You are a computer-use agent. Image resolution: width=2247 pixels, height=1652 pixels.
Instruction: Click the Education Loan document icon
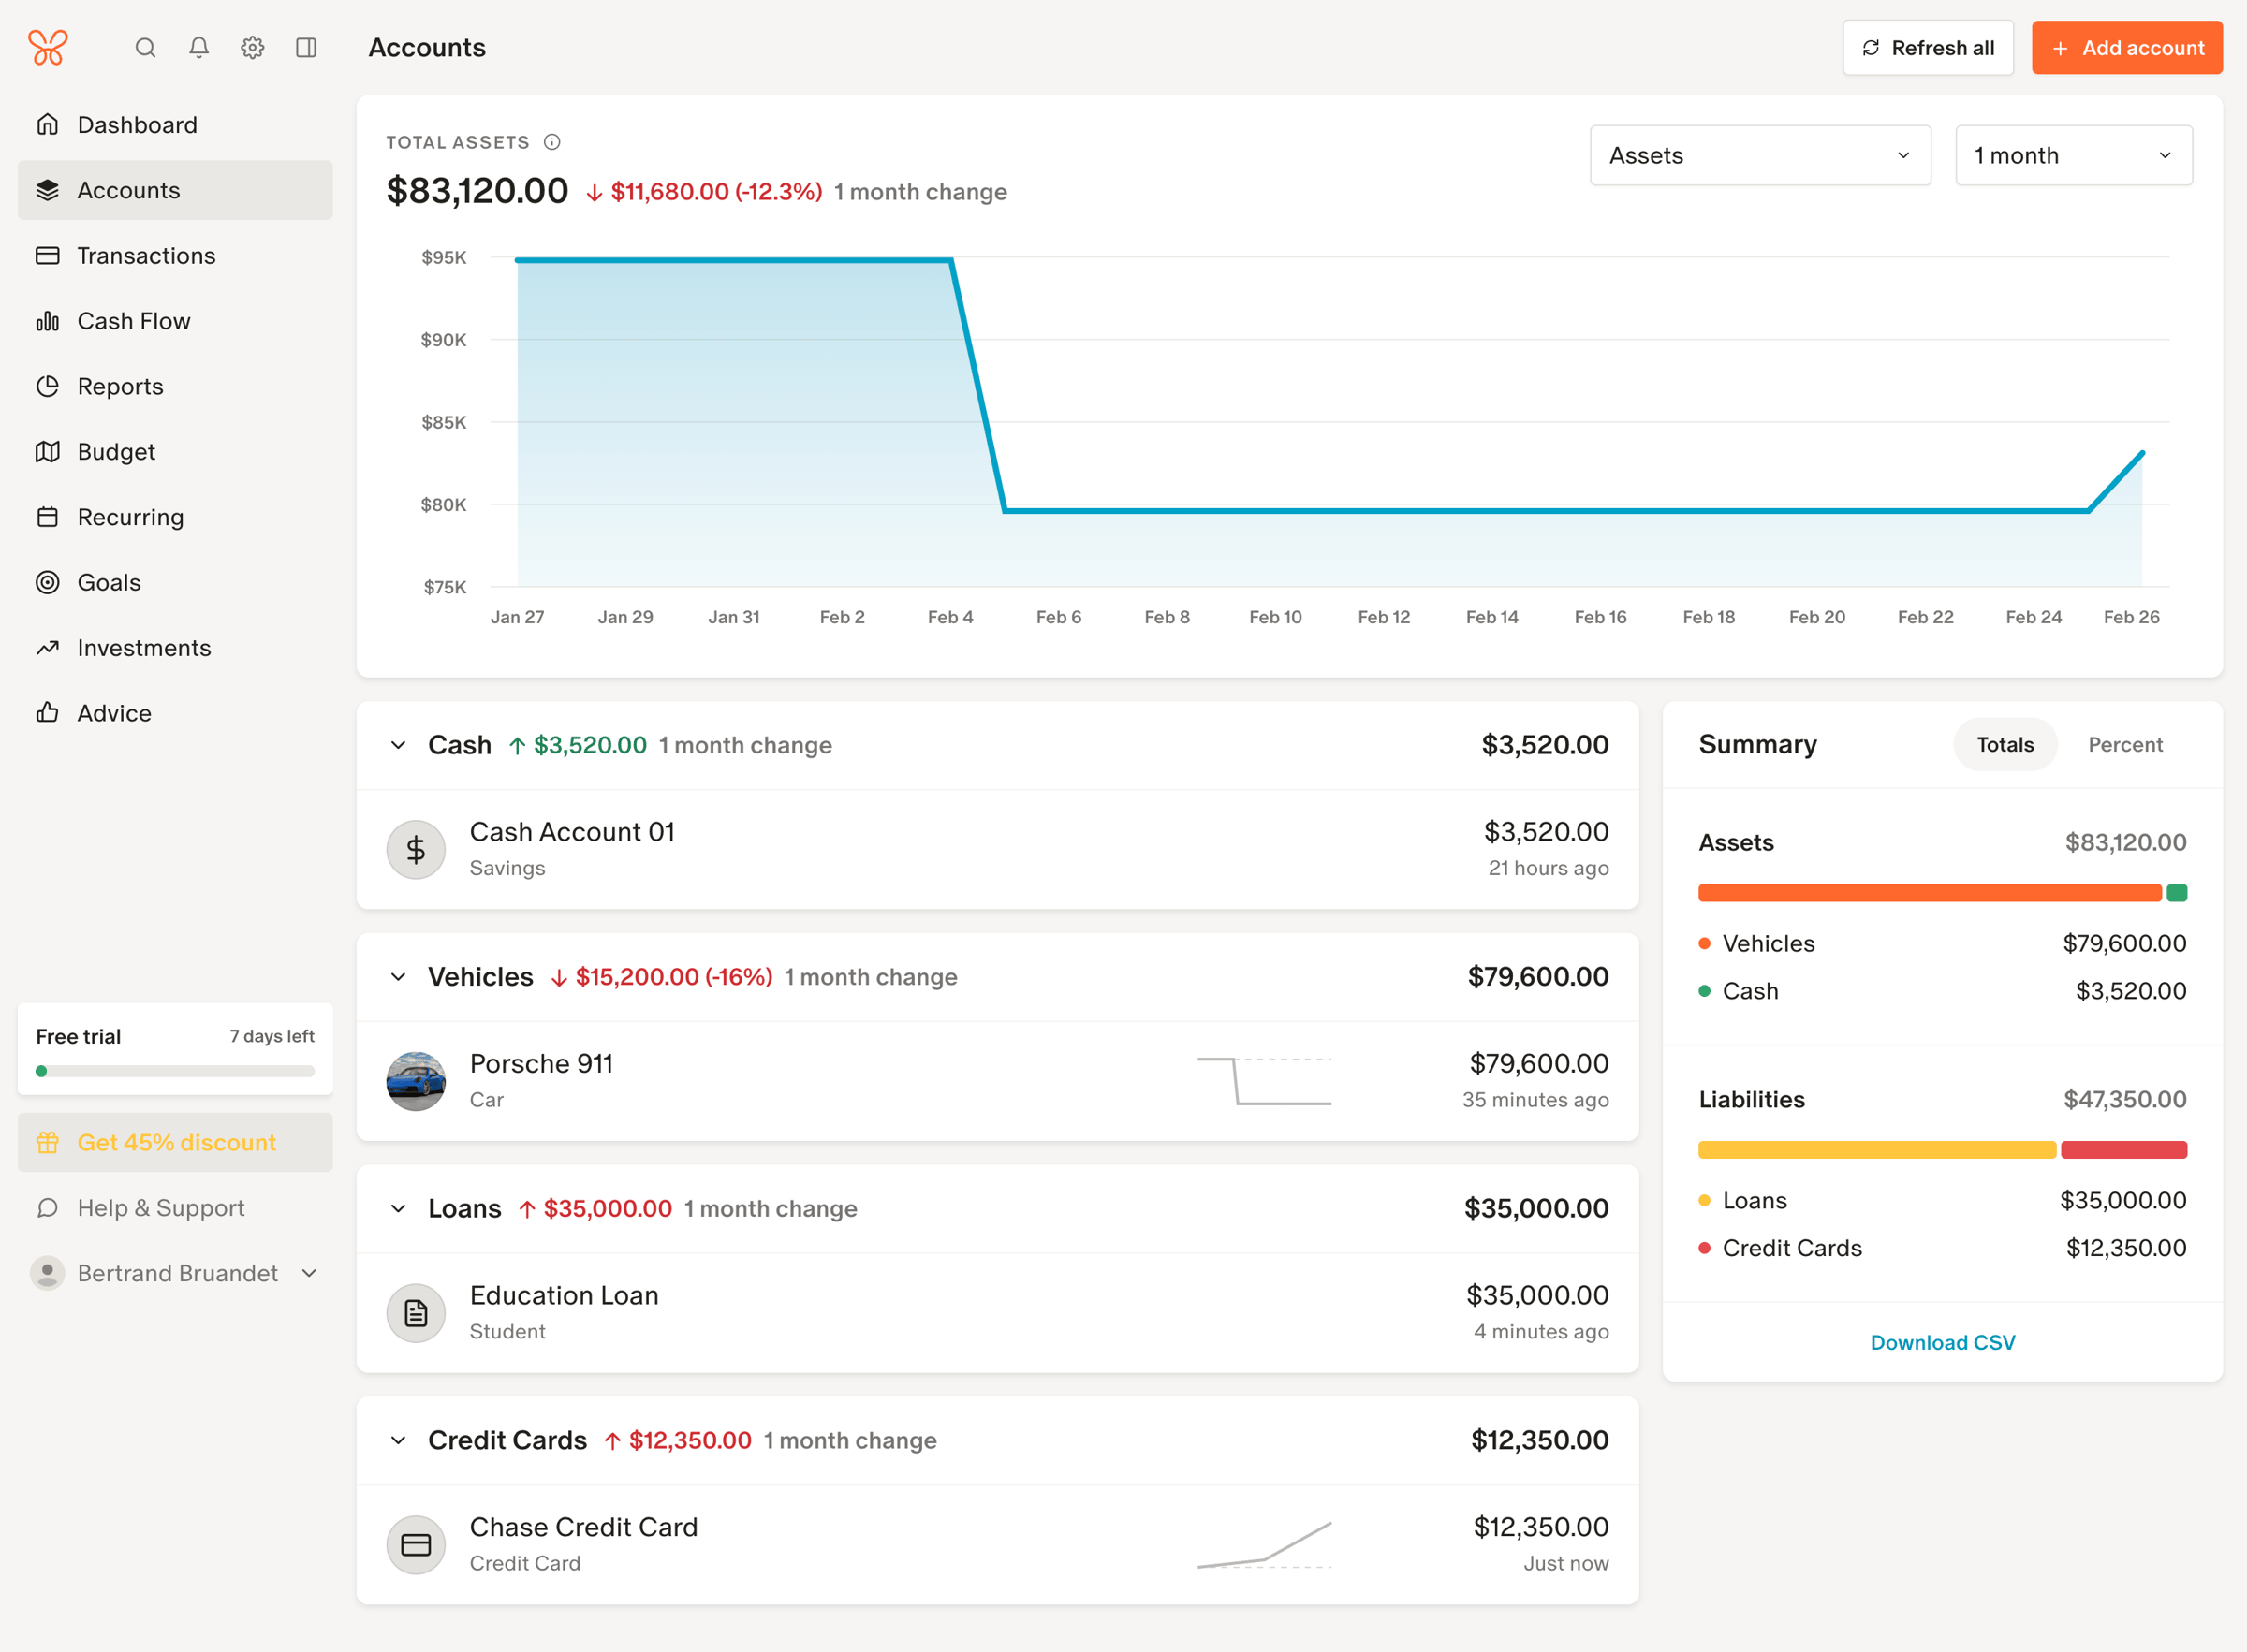(416, 1313)
